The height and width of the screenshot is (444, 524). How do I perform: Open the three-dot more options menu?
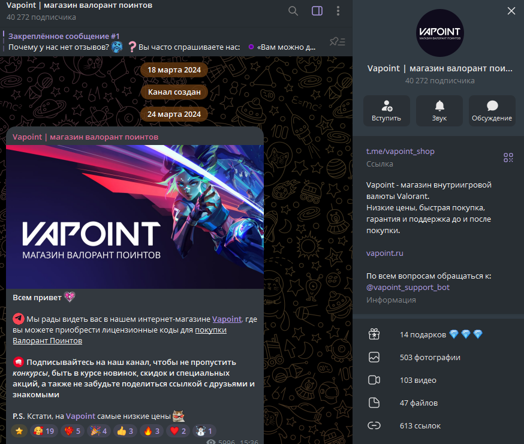point(338,11)
